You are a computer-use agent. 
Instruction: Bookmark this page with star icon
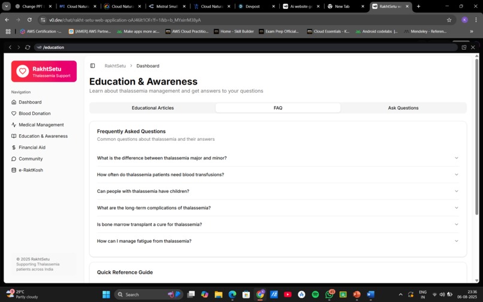pos(449,20)
